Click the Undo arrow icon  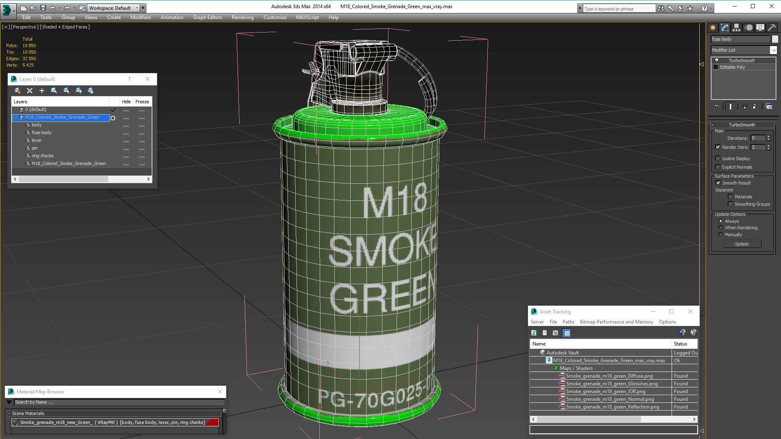pos(53,8)
